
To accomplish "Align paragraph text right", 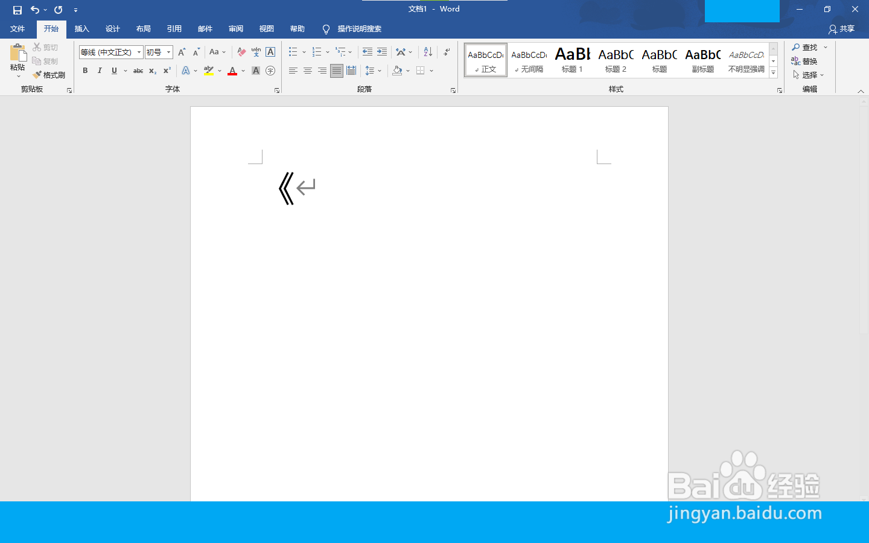I will tap(322, 71).
